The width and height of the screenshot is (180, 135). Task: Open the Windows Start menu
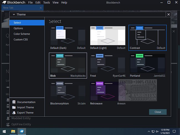(x=4, y=131)
